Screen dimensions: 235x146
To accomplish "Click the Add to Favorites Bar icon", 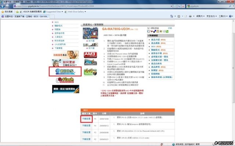I will point(17,12).
